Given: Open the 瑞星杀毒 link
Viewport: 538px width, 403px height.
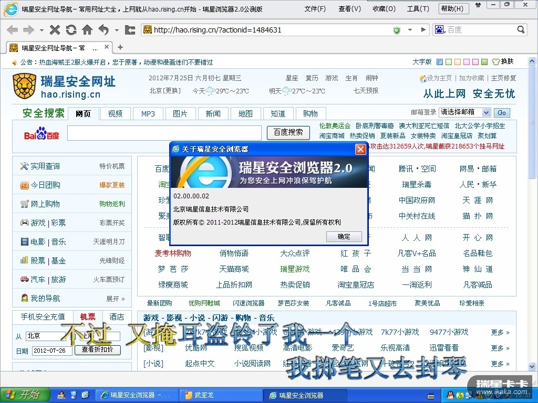Looking at the screenshot, I should (x=417, y=185).
